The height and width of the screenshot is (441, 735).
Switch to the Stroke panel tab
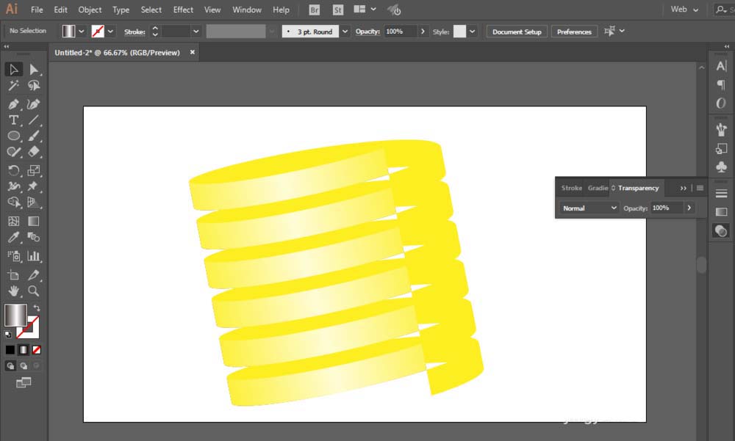571,188
